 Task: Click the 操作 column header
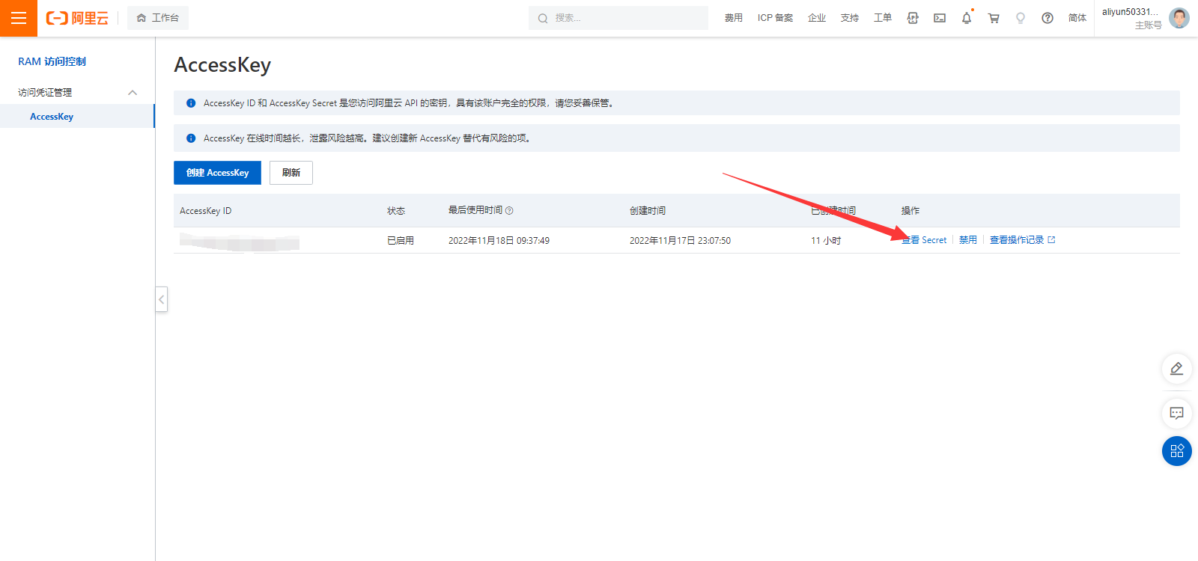click(910, 211)
